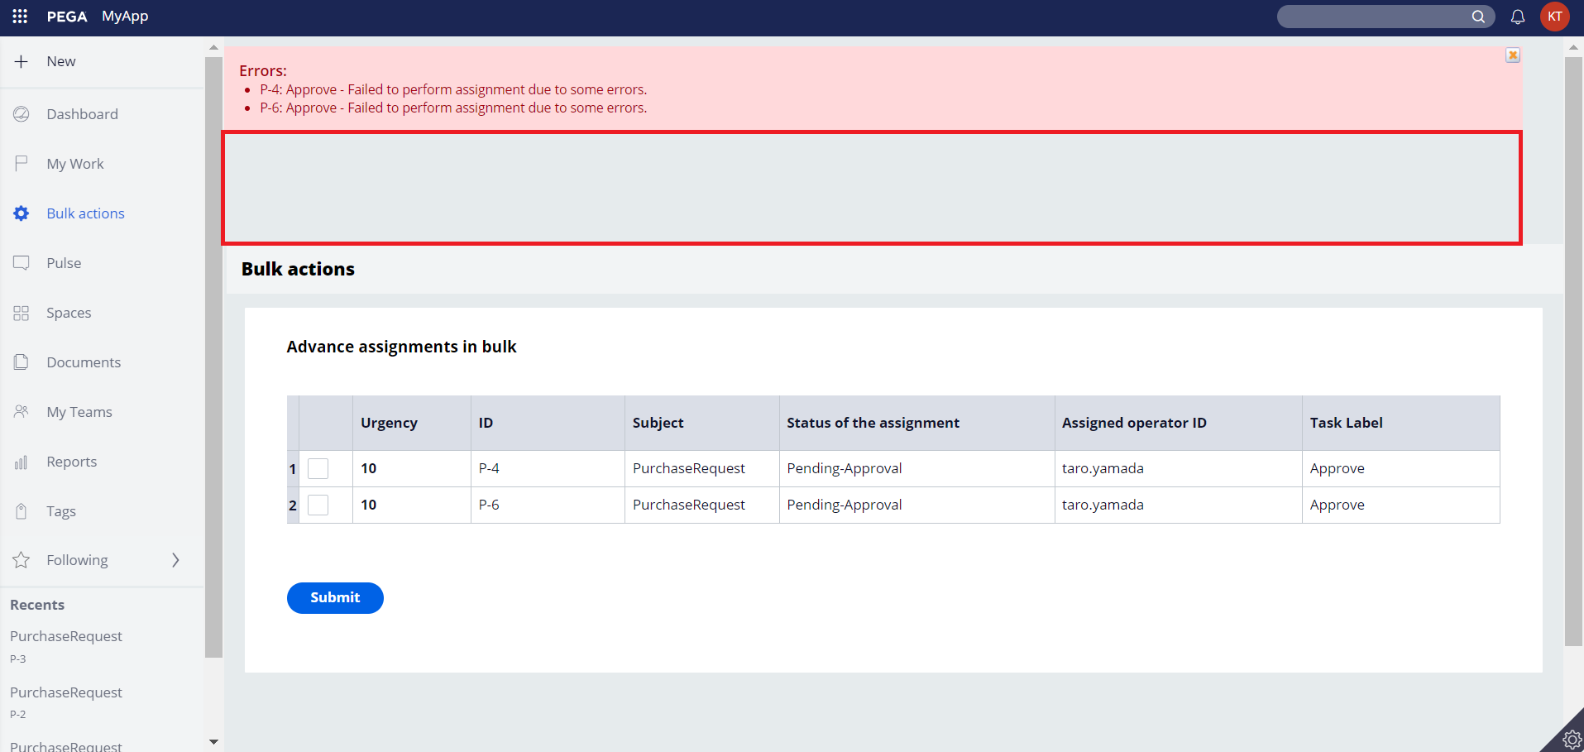
Task: Select the checkbox for row P-4
Action: tap(318, 468)
